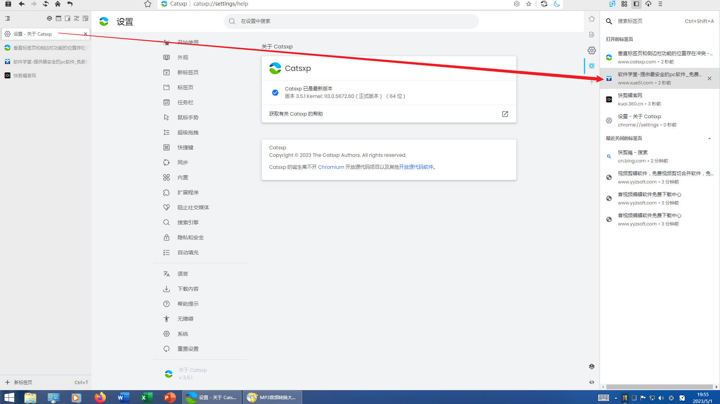Click the volume icon in system tray

(661, 398)
